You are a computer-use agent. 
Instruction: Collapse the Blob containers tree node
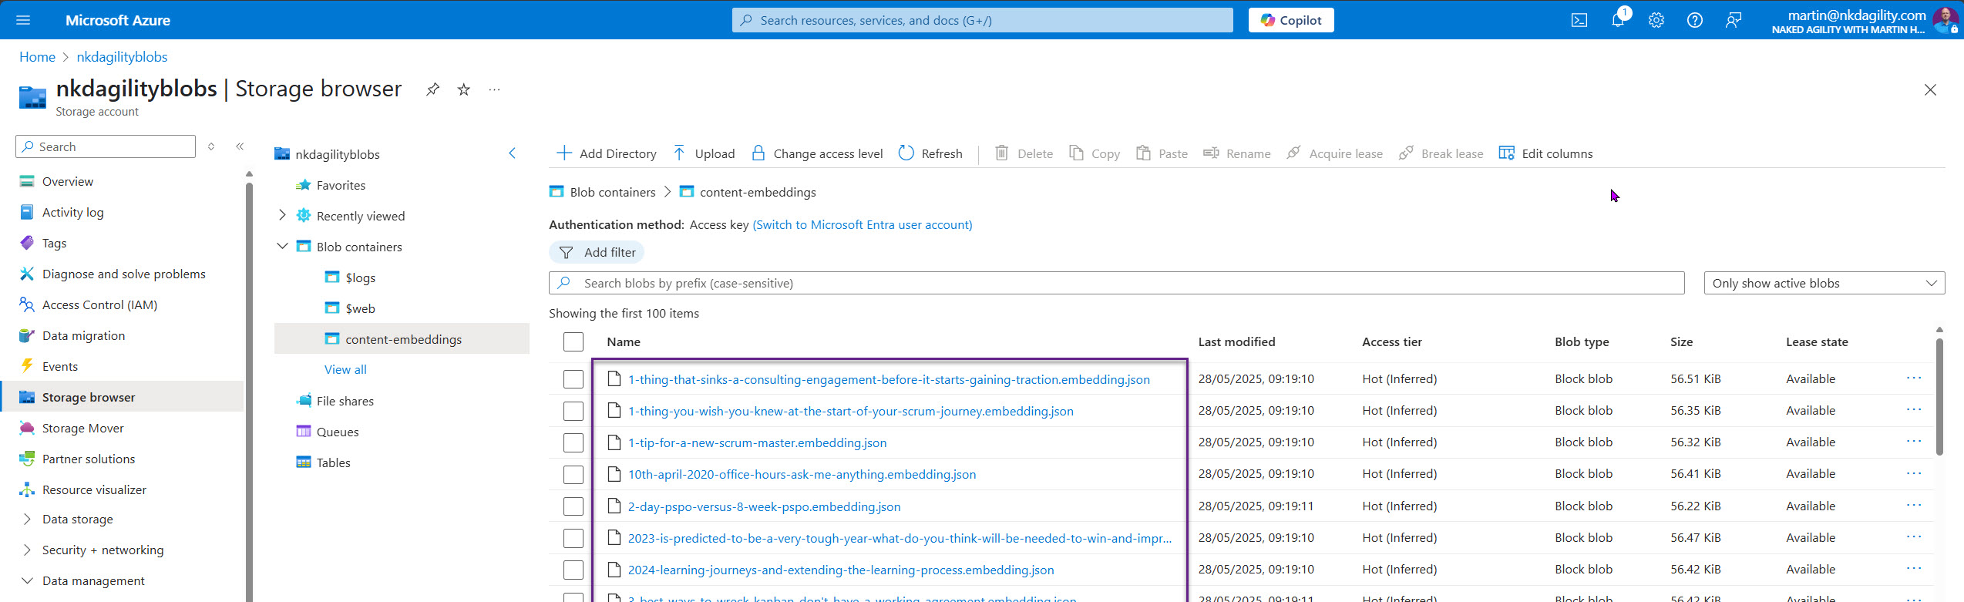click(x=282, y=247)
